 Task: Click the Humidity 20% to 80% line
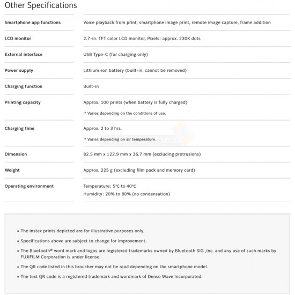[127, 194]
